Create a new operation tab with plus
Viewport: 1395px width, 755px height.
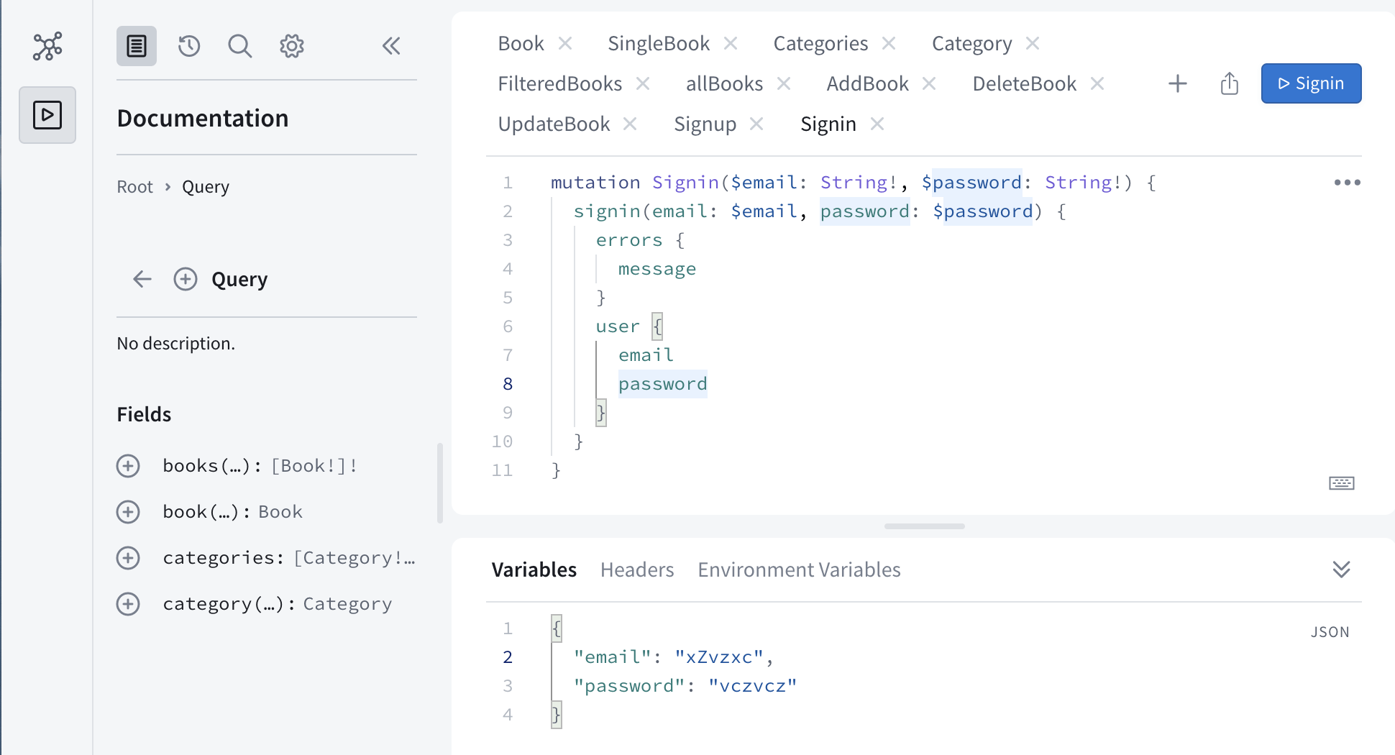1178,83
